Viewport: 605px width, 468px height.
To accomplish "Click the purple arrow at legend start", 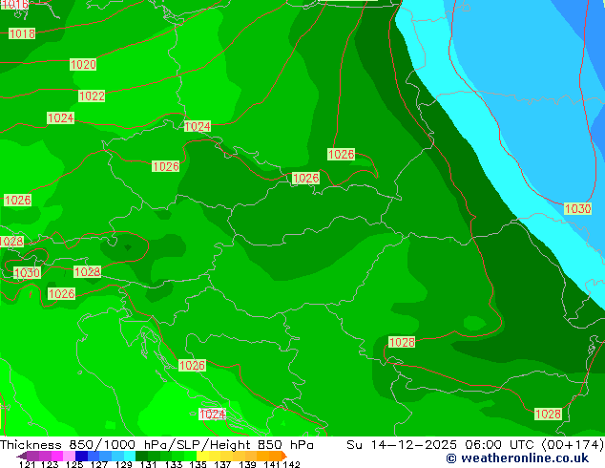I will coord(21,456).
